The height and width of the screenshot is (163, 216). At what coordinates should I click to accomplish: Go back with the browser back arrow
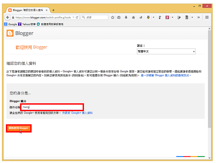point(8,17)
